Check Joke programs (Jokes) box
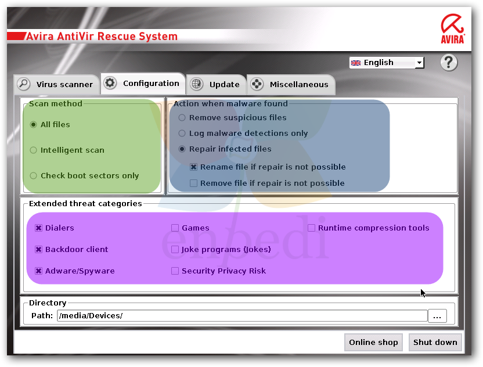This screenshot has height=367, width=483. click(175, 249)
